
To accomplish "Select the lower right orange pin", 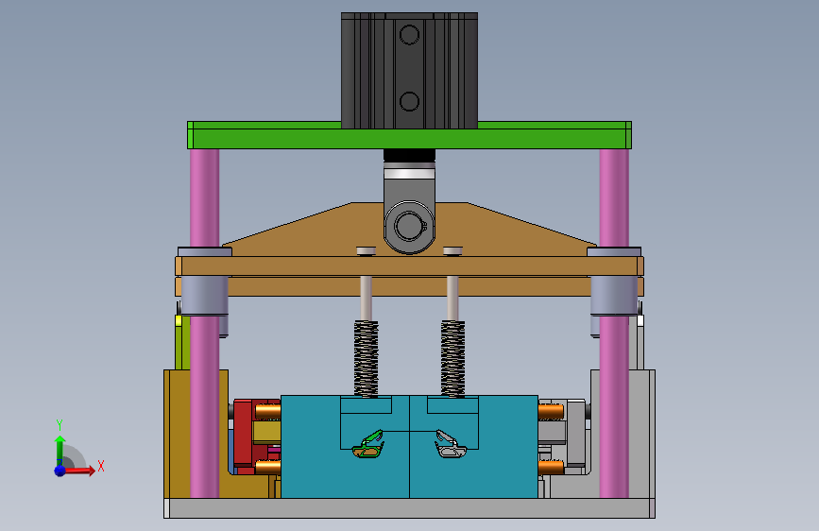I will tap(551, 467).
